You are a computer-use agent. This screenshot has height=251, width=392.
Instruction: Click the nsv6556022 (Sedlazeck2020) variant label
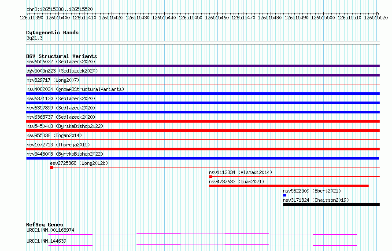(x=61, y=62)
